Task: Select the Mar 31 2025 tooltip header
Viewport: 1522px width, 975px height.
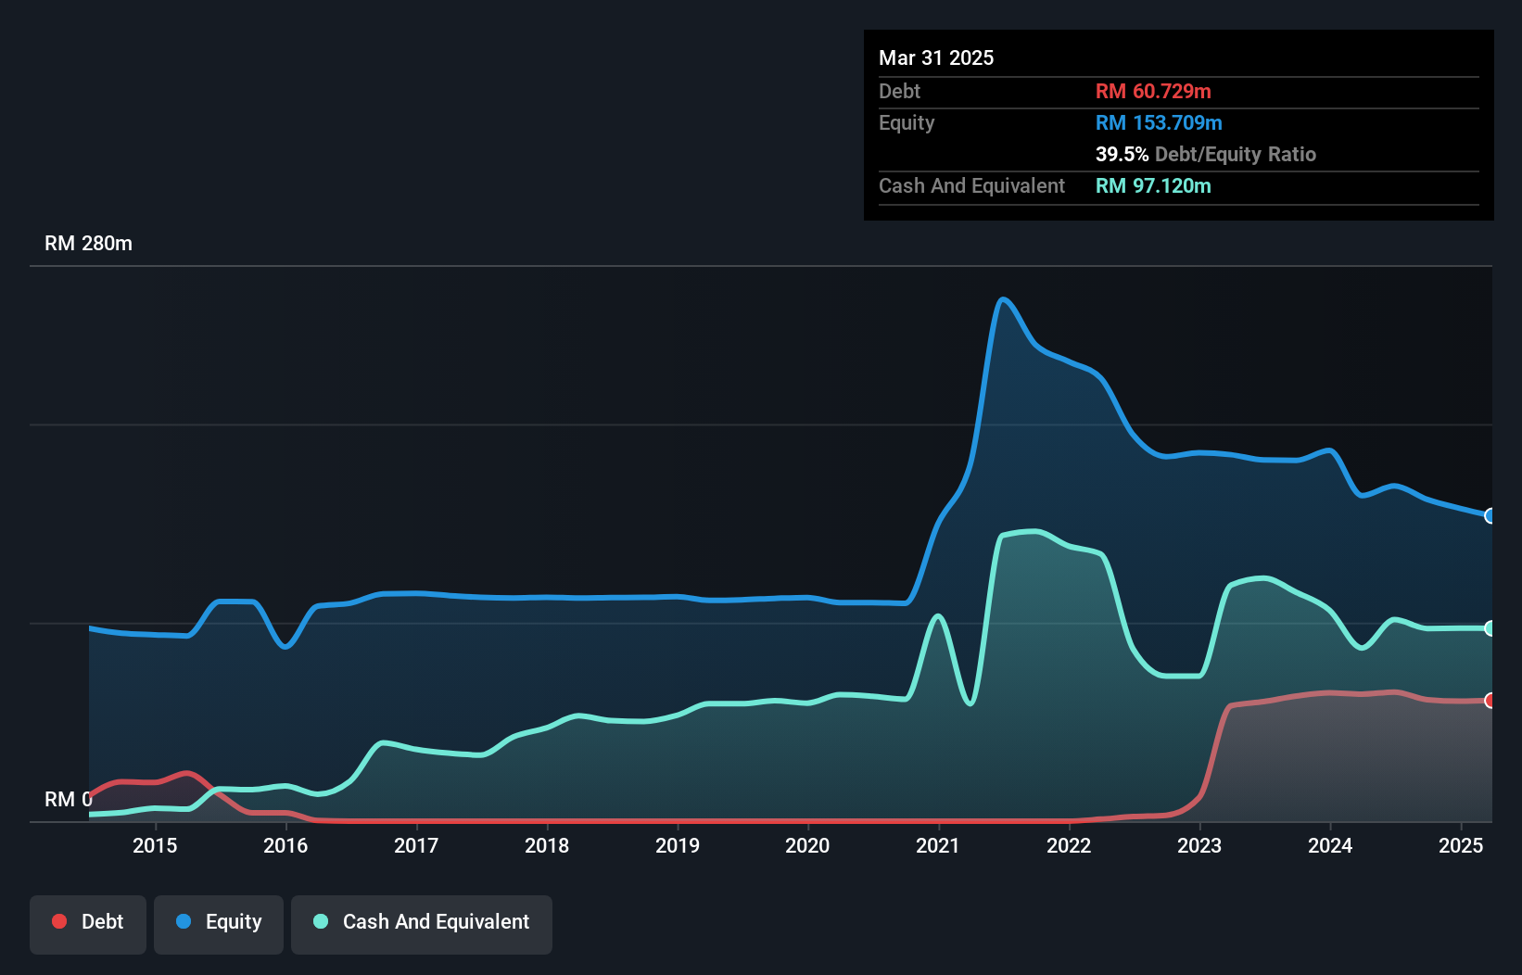Action: coord(936,57)
